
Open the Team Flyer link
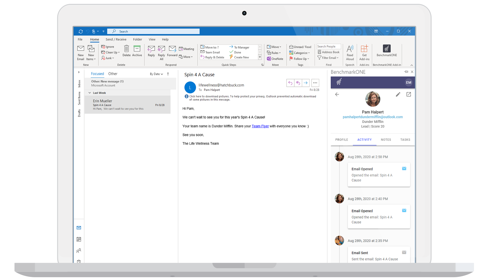point(260,126)
